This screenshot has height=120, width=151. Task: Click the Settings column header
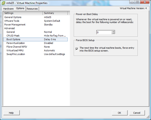click(23, 13)
